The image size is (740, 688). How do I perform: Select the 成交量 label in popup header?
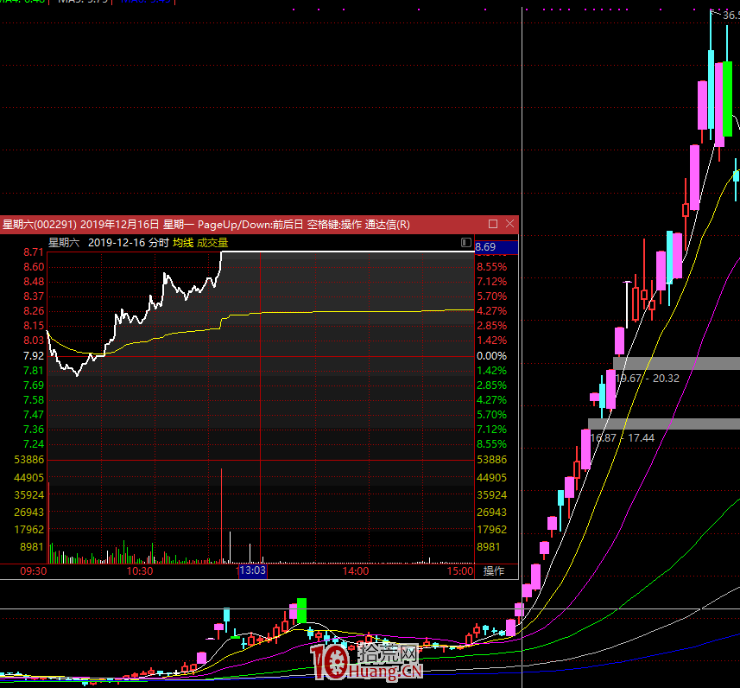(x=212, y=243)
